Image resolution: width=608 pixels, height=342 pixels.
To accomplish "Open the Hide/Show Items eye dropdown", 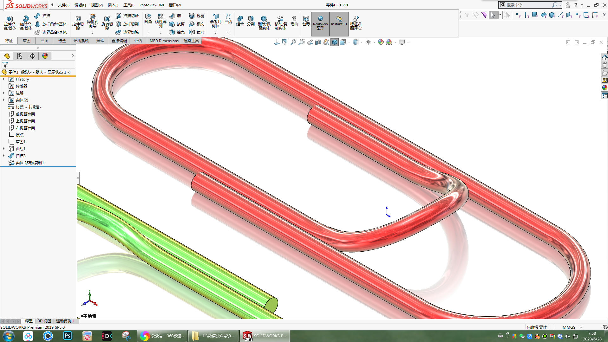I will (374, 42).
